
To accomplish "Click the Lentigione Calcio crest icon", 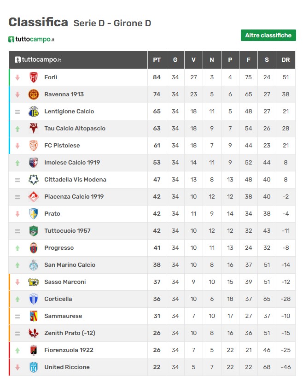I will pyautogui.click(x=34, y=112).
